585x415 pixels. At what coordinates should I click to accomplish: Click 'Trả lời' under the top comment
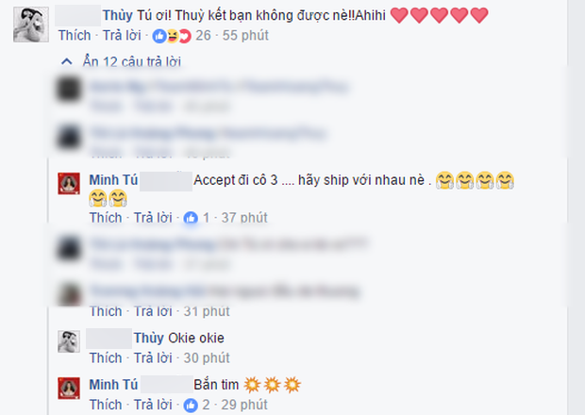[x=122, y=36]
